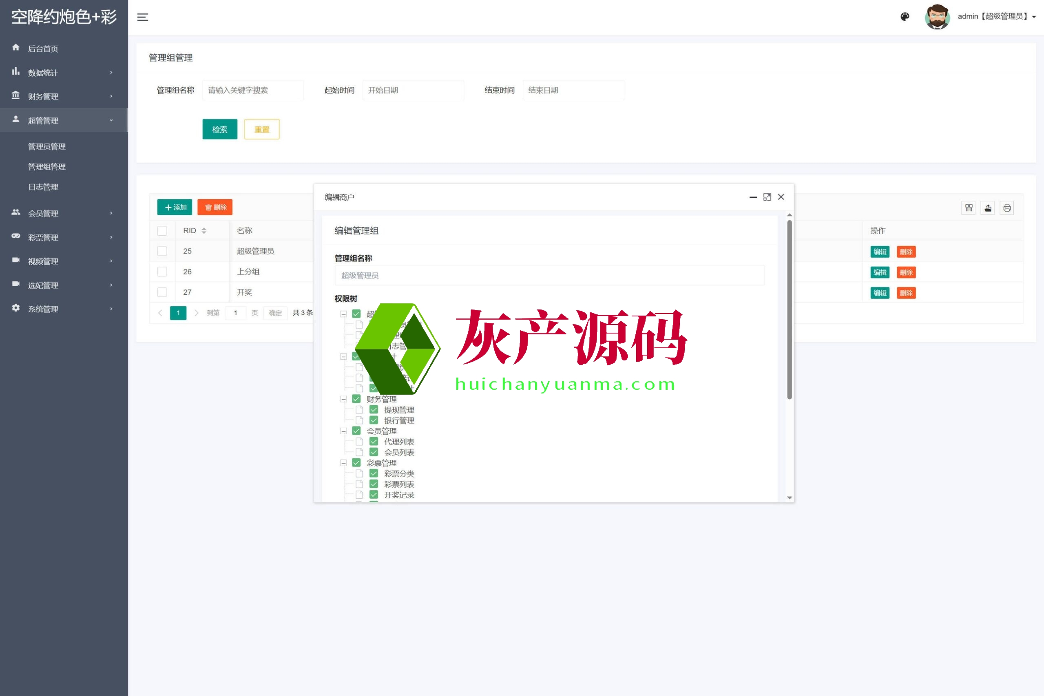Collapse the 财务管理 tree node
Viewport: 1044px width, 696px height.
tap(343, 399)
